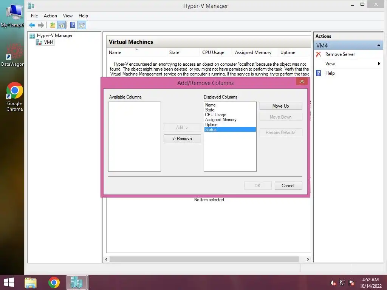Click Help link in Actions pane

coord(330,73)
